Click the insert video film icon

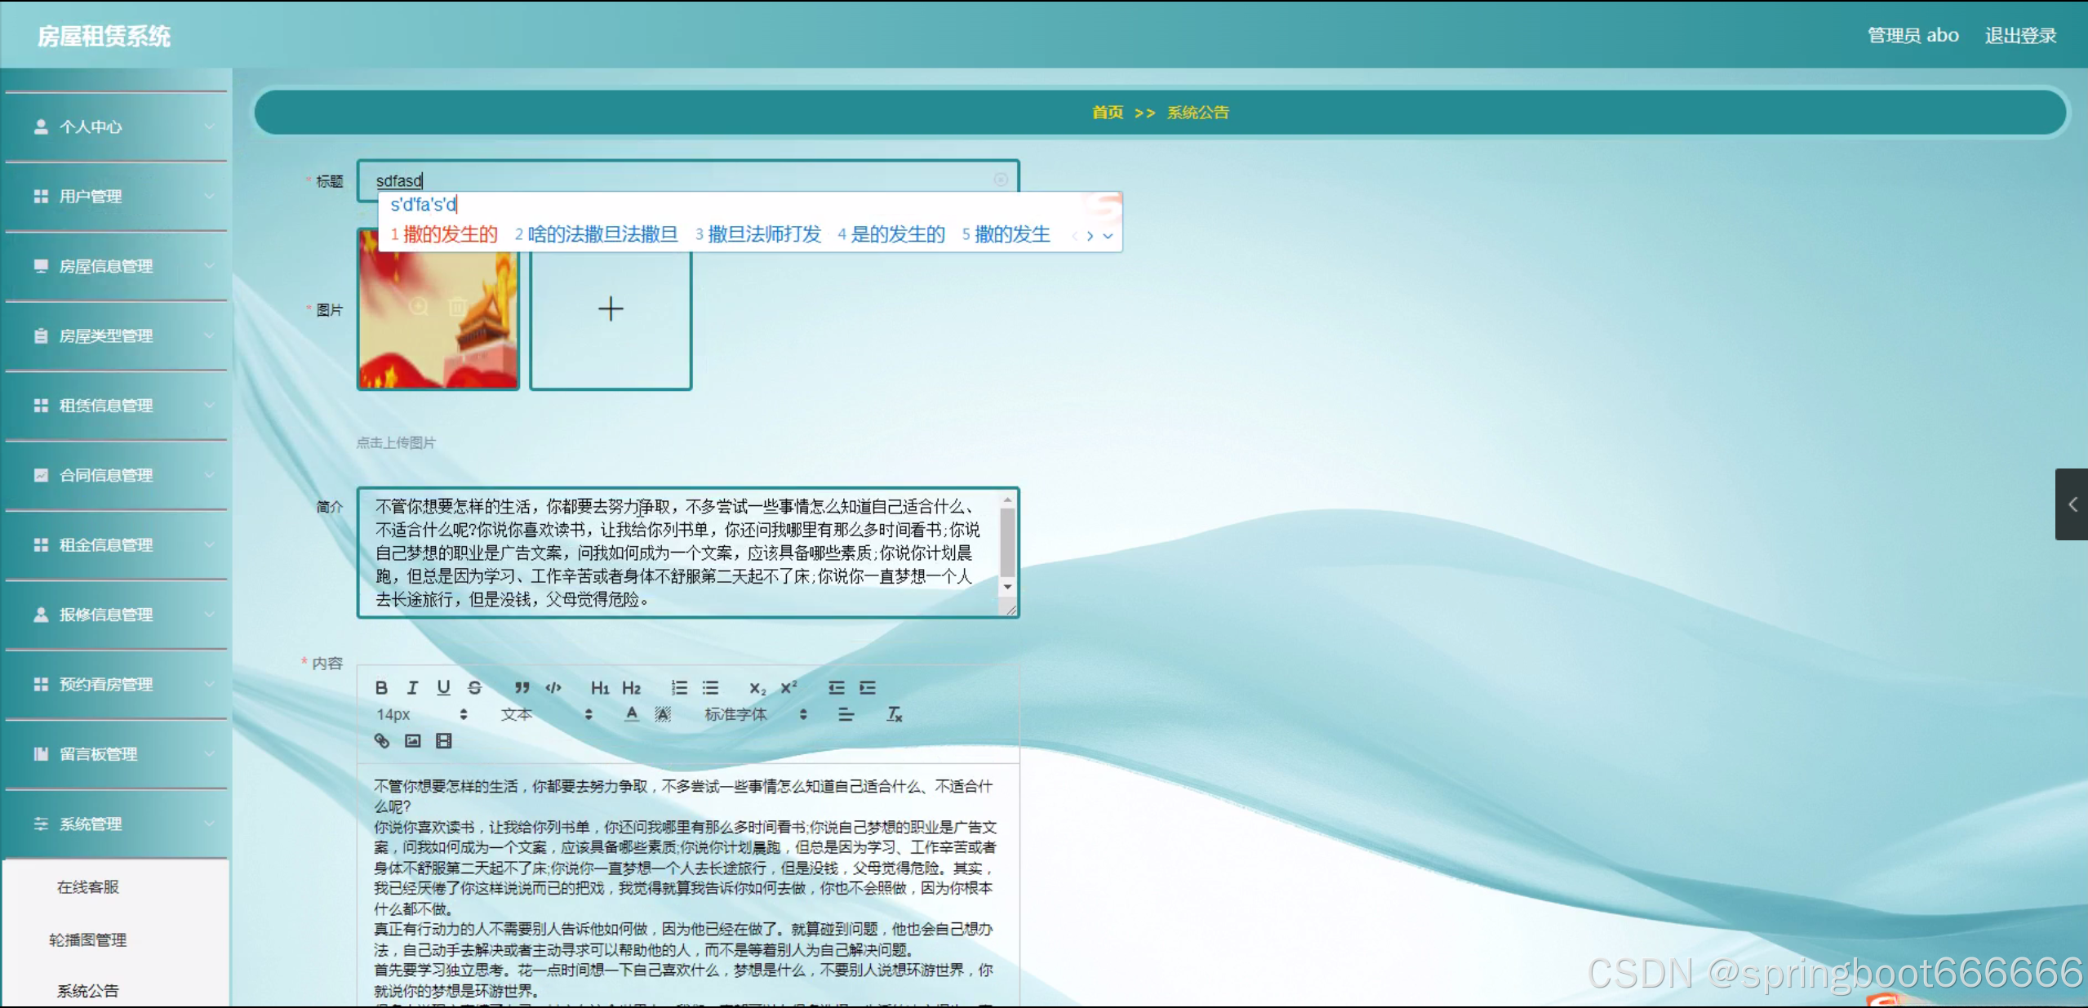click(443, 740)
